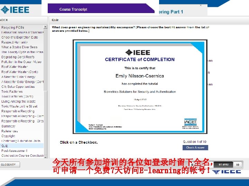This screenshot has width=249, height=186.
Task: Open 'Toxic Waste on the Street'
Action: pyautogui.click(x=19, y=106)
